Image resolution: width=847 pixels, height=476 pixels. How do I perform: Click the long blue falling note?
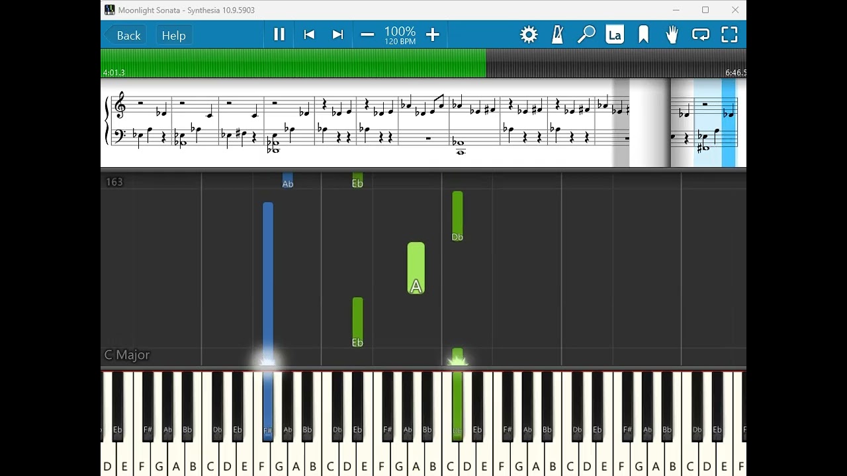[268, 283]
